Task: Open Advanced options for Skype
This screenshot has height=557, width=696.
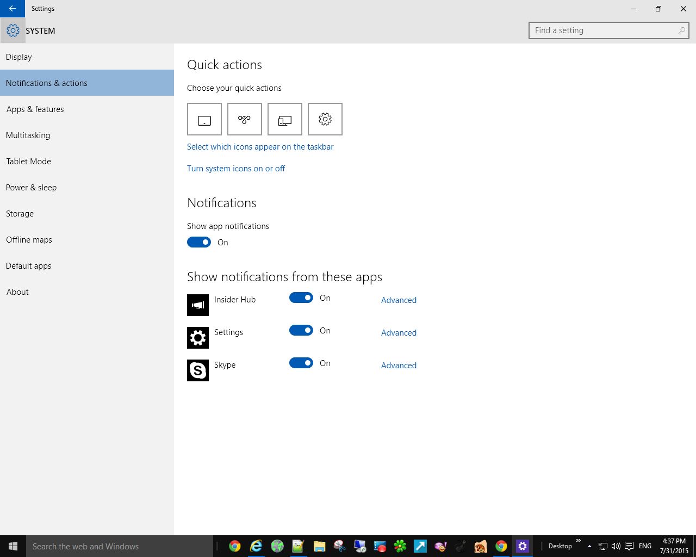Action: 399,366
